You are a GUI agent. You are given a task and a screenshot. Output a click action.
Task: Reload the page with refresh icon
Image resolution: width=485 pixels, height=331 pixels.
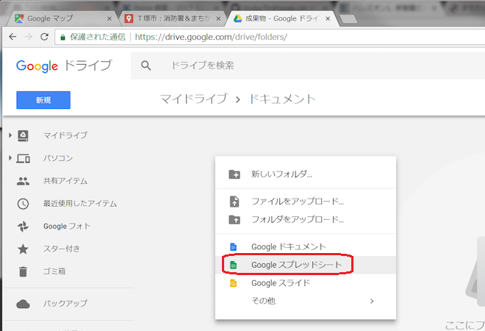(44, 37)
